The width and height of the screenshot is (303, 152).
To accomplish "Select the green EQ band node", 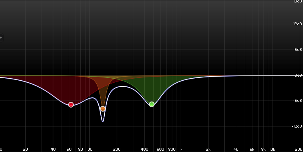I will [x=152, y=104].
